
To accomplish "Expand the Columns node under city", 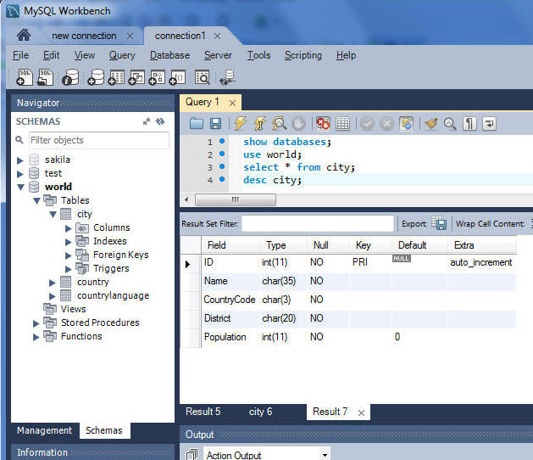I will pos(69,228).
